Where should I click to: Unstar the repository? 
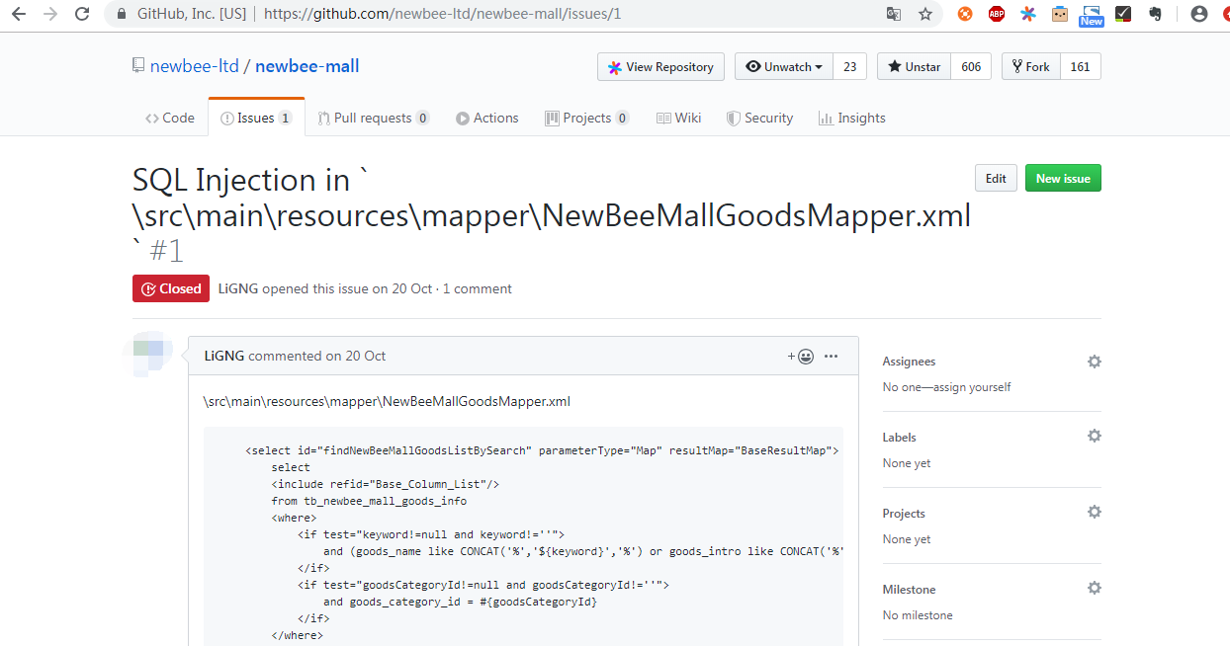(x=914, y=66)
